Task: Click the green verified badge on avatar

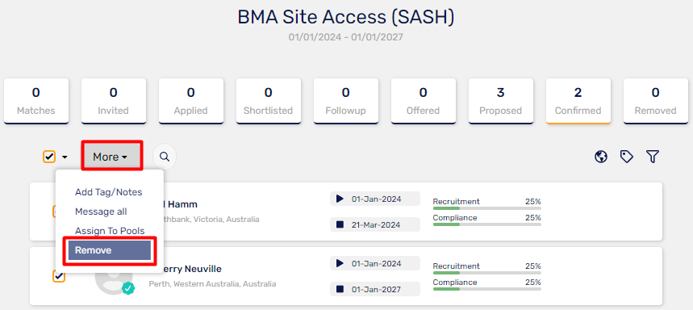Action: [128, 288]
